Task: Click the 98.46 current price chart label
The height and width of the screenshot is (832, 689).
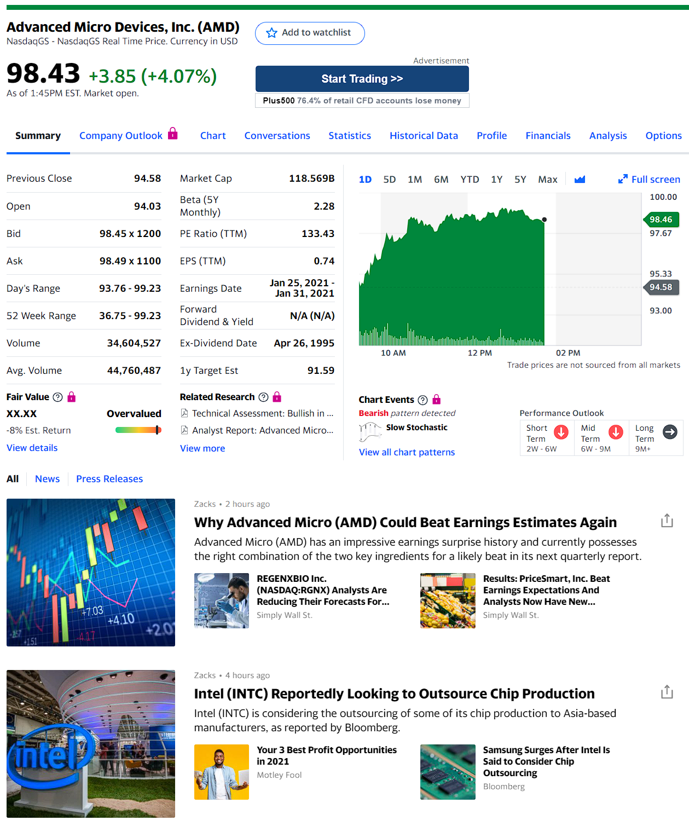Action: tap(661, 219)
